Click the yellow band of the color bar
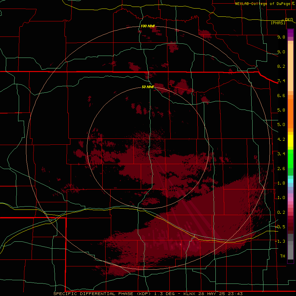This screenshot has width=296, height=296. point(290,141)
